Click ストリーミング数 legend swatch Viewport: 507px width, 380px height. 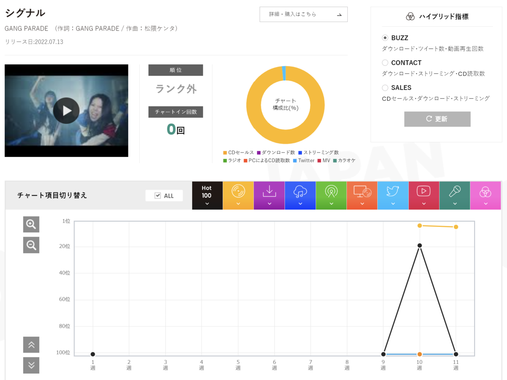[300, 153]
